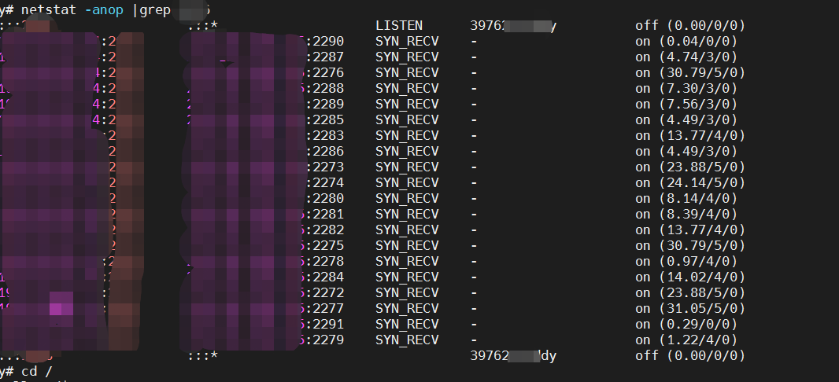Click the netstat -anop command text

pos(76,9)
